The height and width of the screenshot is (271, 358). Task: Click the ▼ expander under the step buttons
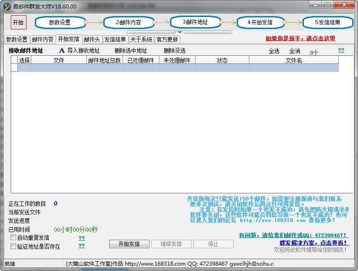pyautogui.click(x=179, y=31)
